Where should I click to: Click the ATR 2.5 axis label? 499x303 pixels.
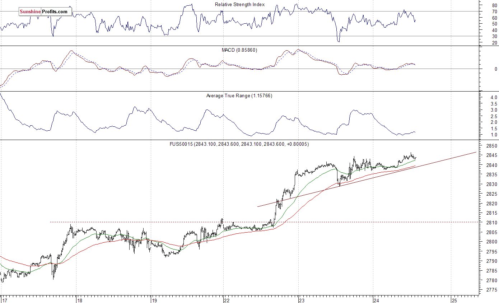click(x=494, y=116)
